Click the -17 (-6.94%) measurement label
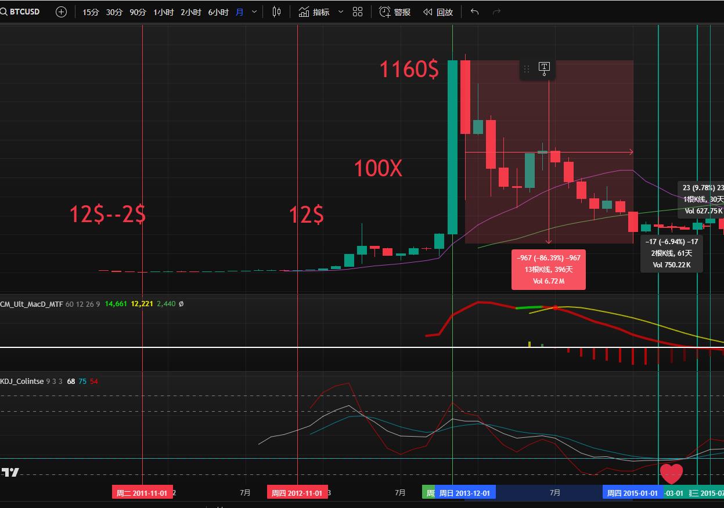The height and width of the screenshot is (508, 724). [672, 253]
